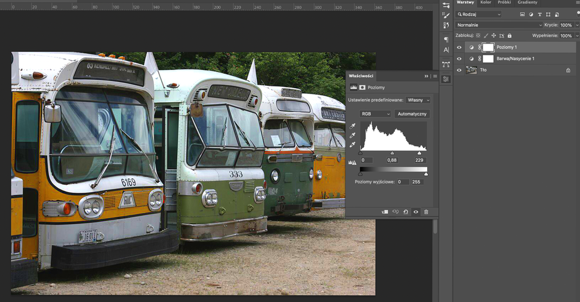The height and width of the screenshot is (302, 580).
Task: Select the black point eyedropper
Action: click(x=352, y=126)
